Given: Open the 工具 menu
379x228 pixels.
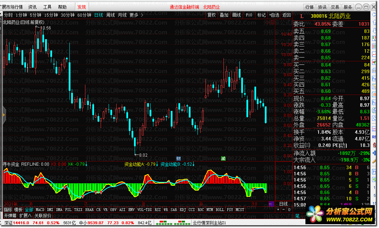Looking at the screenshot, I should pyautogui.click(x=47, y=7).
